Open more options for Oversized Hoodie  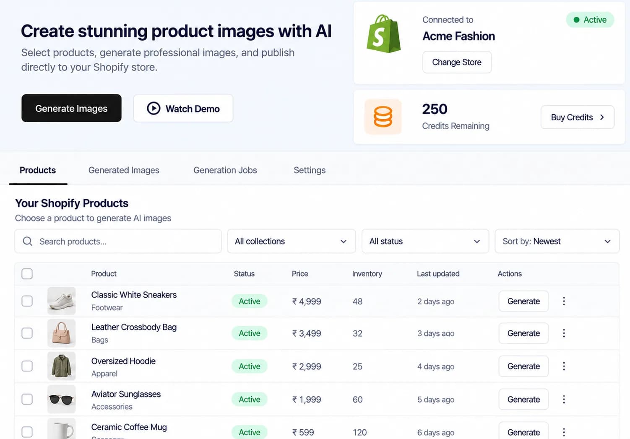tap(564, 366)
